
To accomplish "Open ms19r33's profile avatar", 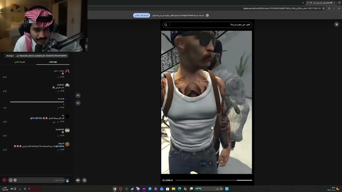I will pyautogui.click(x=67, y=85).
